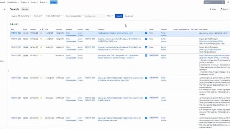Click the blue Create button

[54, 3]
